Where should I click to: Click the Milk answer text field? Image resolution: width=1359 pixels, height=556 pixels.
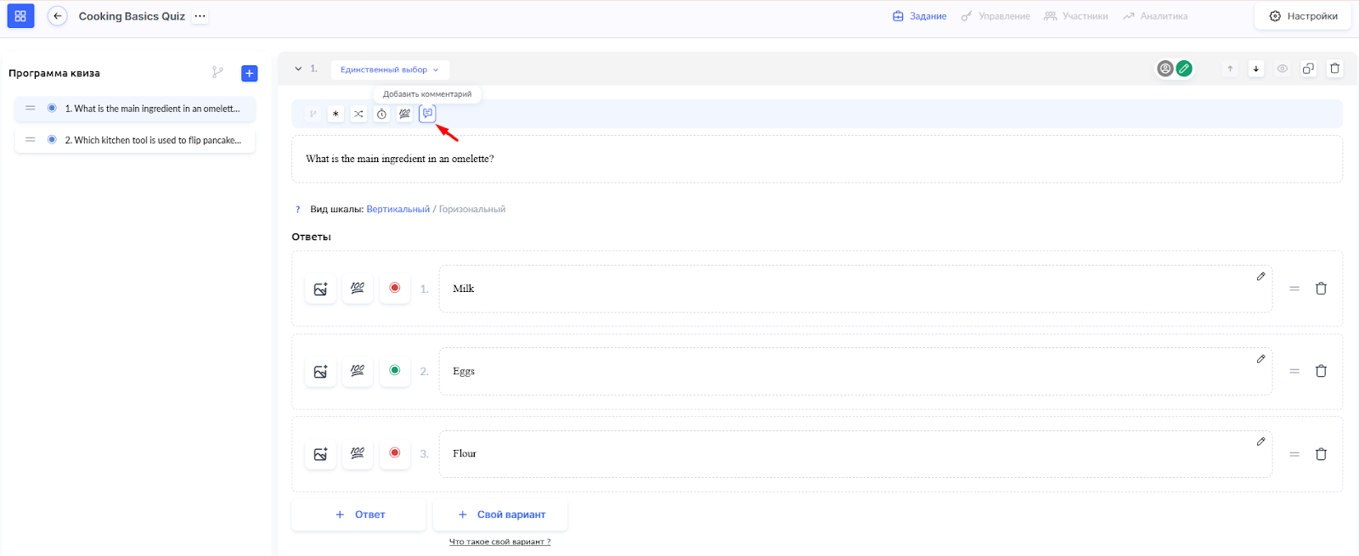pyautogui.click(x=855, y=289)
